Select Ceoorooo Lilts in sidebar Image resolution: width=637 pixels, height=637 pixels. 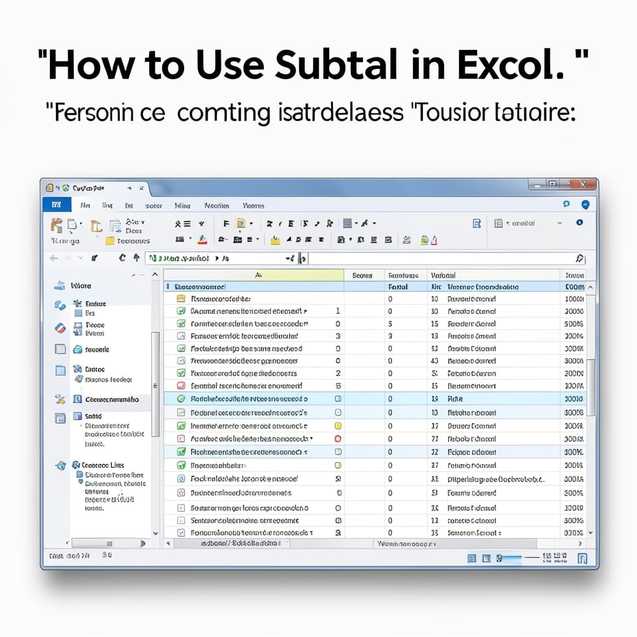103,465
